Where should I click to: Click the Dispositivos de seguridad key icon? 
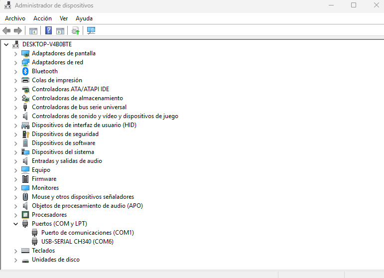point(25,134)
